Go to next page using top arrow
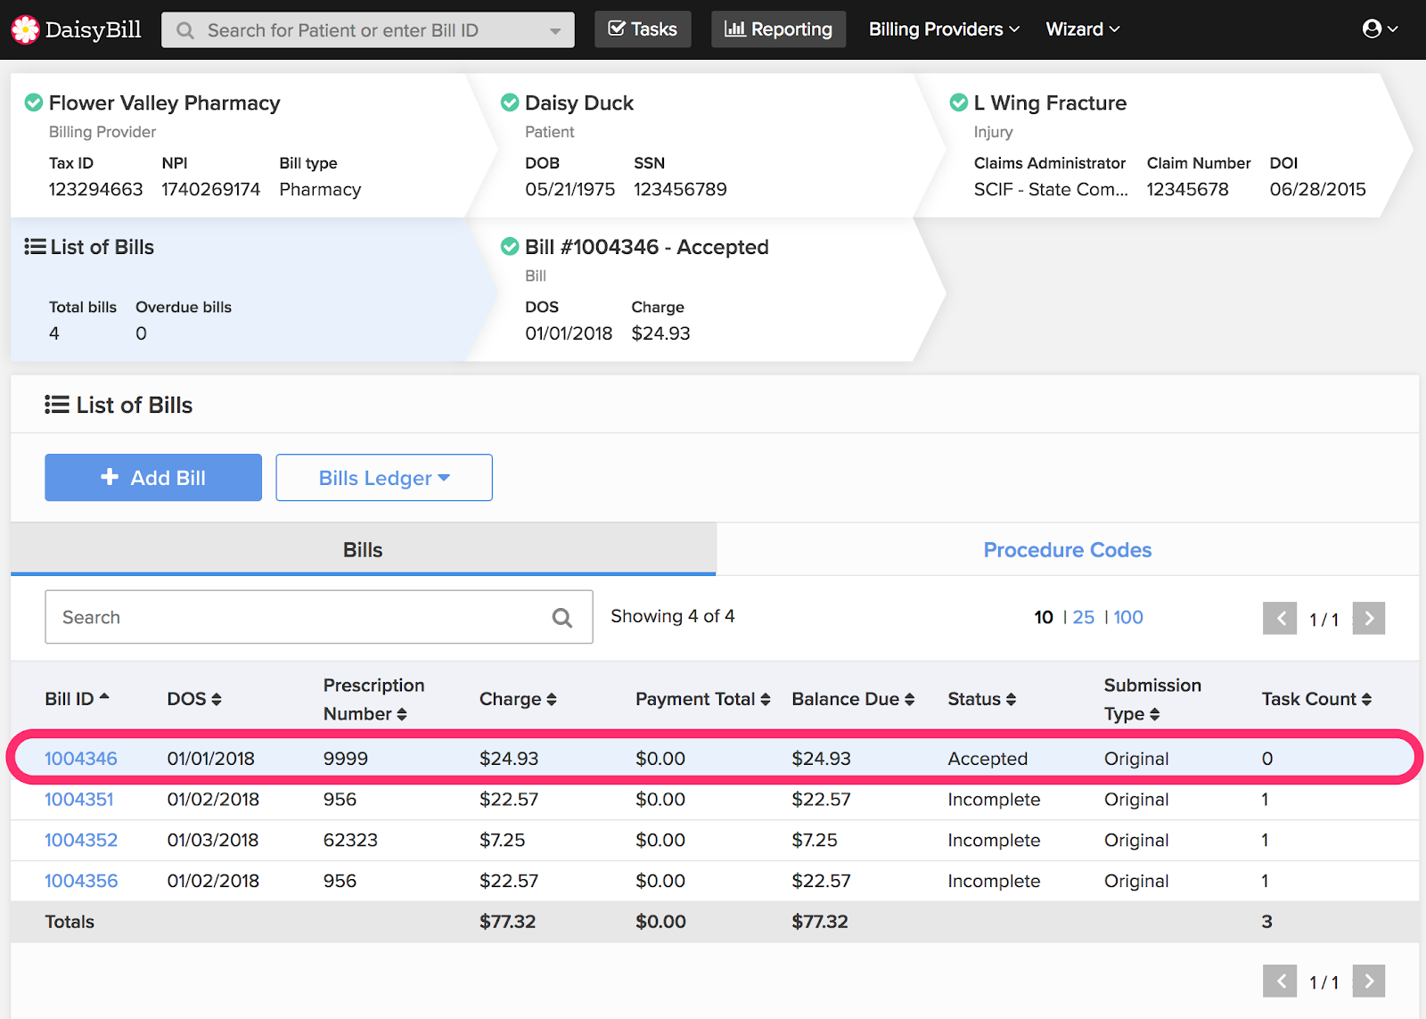This screenshot has height=1019, width=1426. 1368,618
